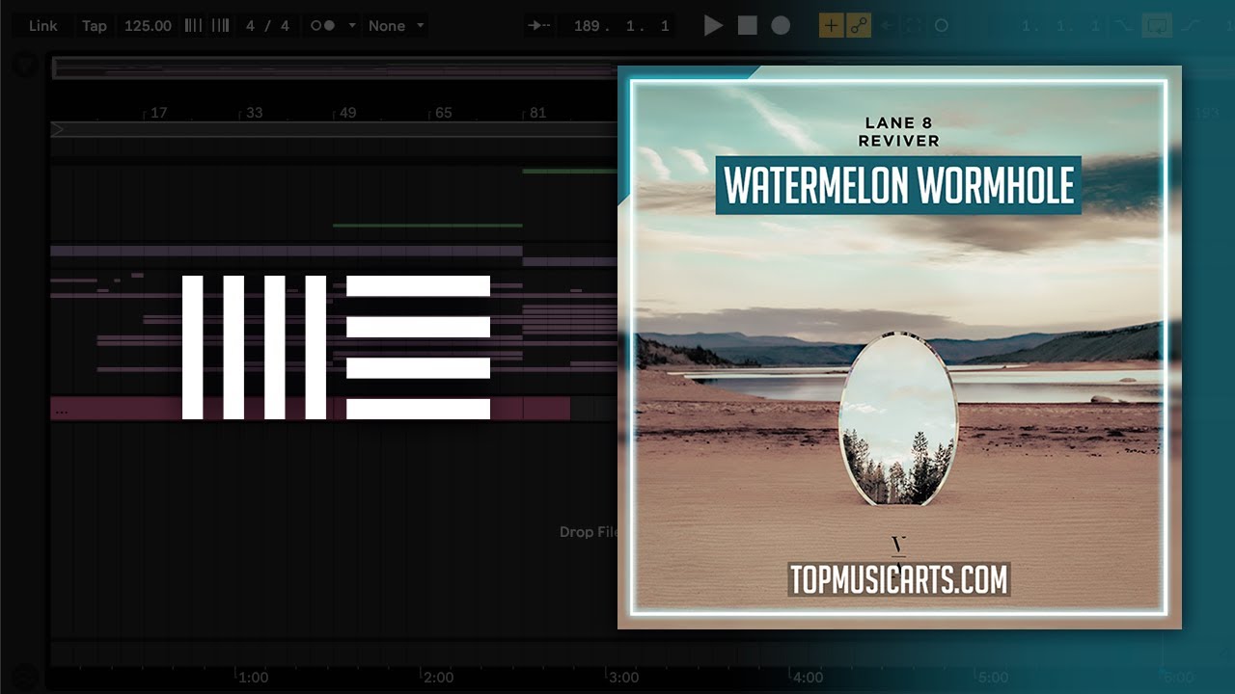The image size is (1235, 694).
Task: Click bar 81 on the beat ruler
Action: pos(537,113)
